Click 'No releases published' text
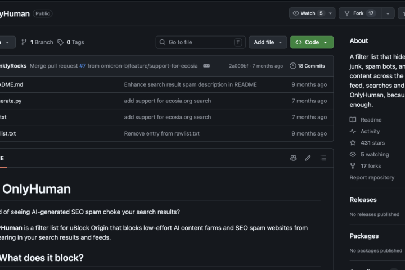This screenshot has width=405, height=270. click(375, 214)
